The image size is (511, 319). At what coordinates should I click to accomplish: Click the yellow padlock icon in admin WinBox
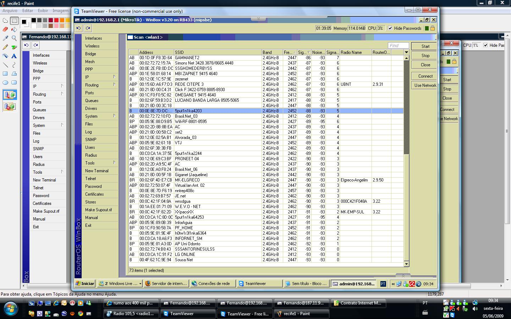tap(433, 28)
